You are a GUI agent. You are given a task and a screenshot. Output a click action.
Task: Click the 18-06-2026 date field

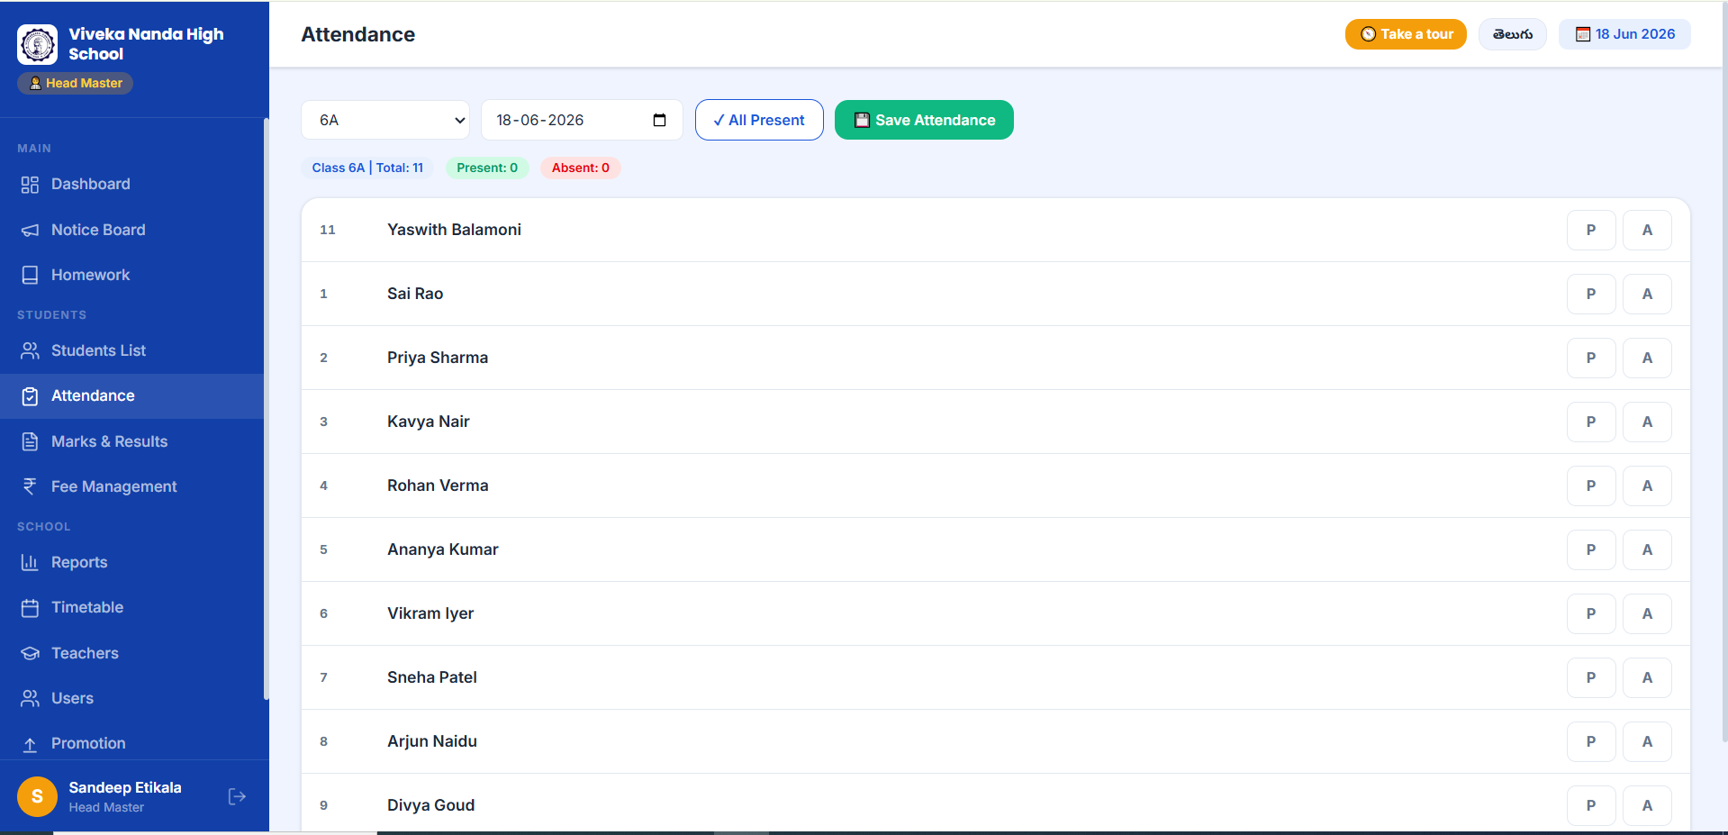pos(582,120)
